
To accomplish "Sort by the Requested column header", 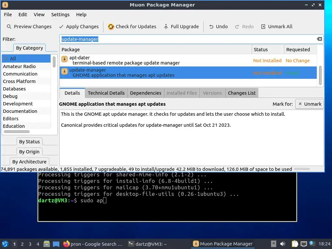I will 300,50.
